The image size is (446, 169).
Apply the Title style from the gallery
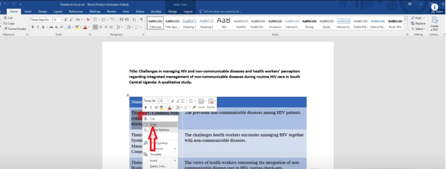(224, 24)
